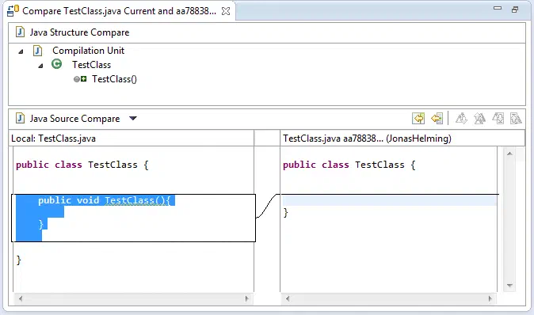Image resolution: width=534 pixels, height=315 pixels.
Task: Click the highlighted empty line in right pane
Action: [389, 200]
